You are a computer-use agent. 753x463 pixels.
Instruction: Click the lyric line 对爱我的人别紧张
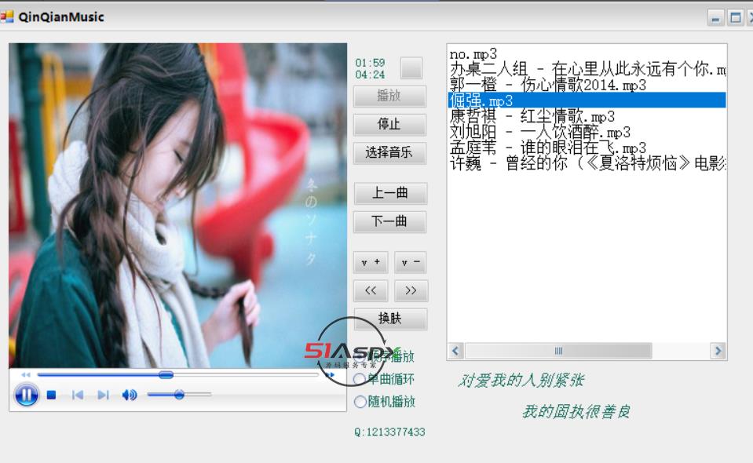click(521, 381)
